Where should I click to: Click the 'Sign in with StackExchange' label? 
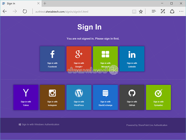(x=105, y=103)
